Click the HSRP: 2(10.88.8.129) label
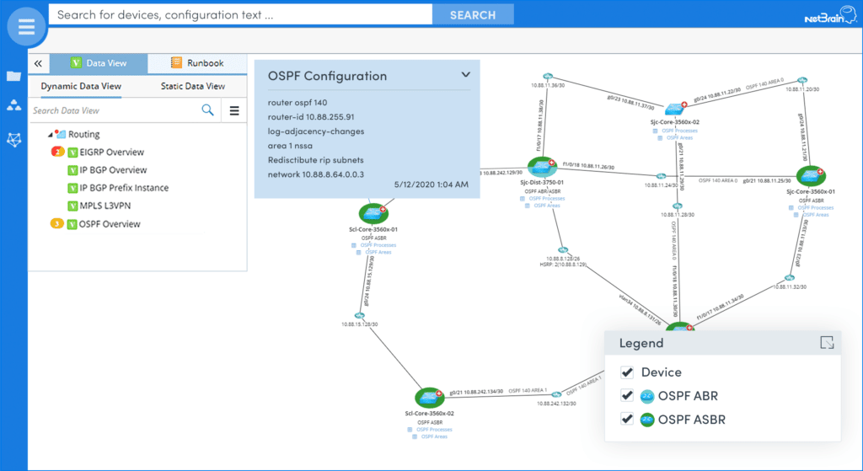This screenshot has width=863, height=471. (x=563, y=265)
